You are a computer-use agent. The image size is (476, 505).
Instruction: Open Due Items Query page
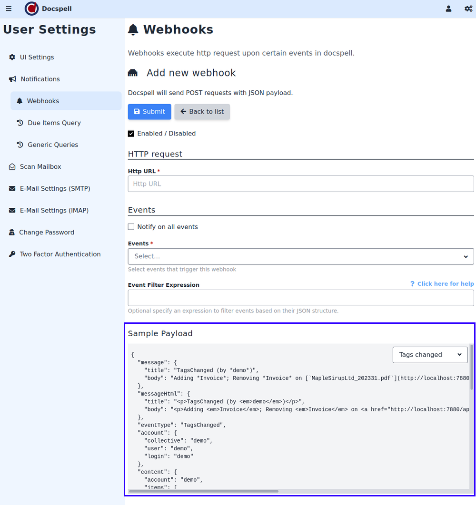coord(54,123)
